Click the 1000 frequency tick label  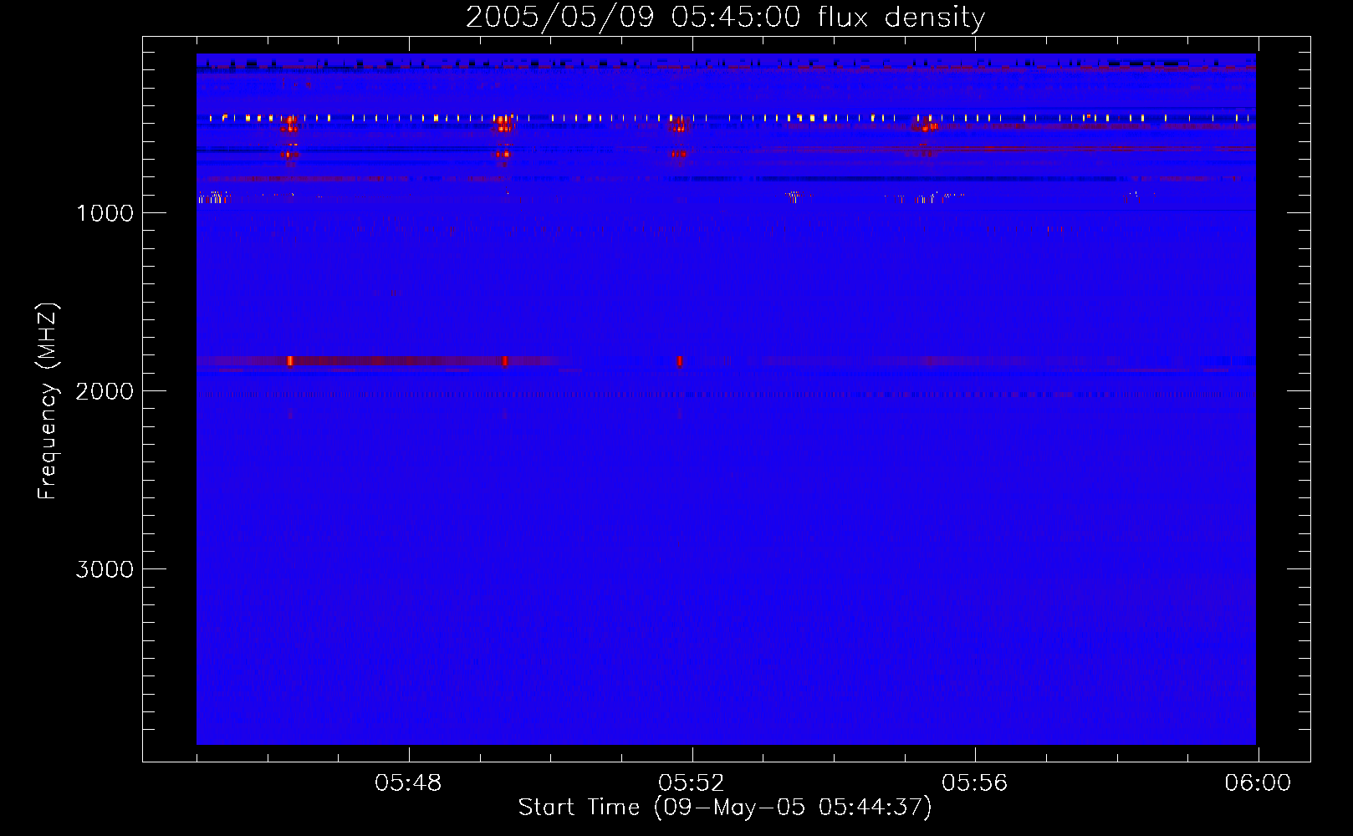pos(105,213)
